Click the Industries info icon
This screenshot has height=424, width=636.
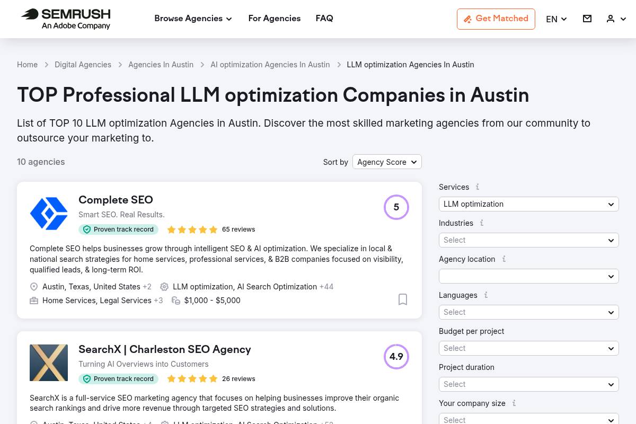tap(482, 223)
